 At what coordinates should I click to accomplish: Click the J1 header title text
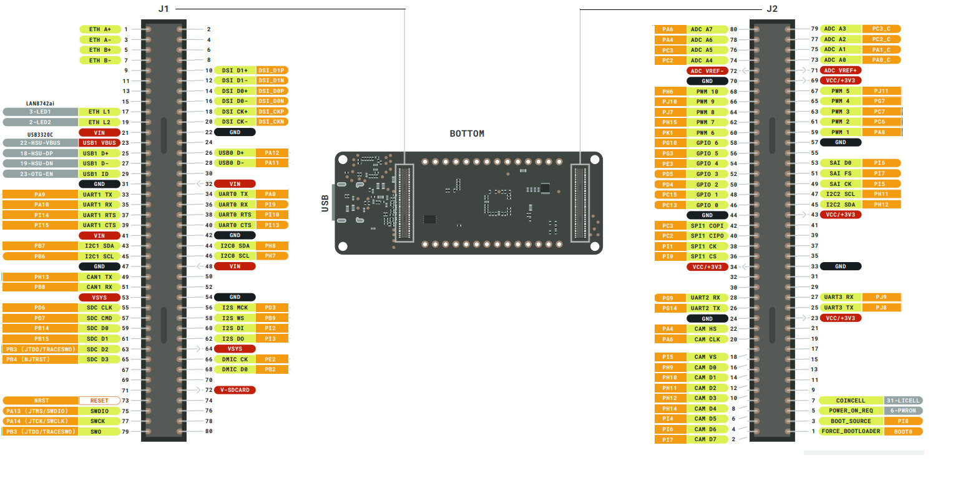pos(164,9)
